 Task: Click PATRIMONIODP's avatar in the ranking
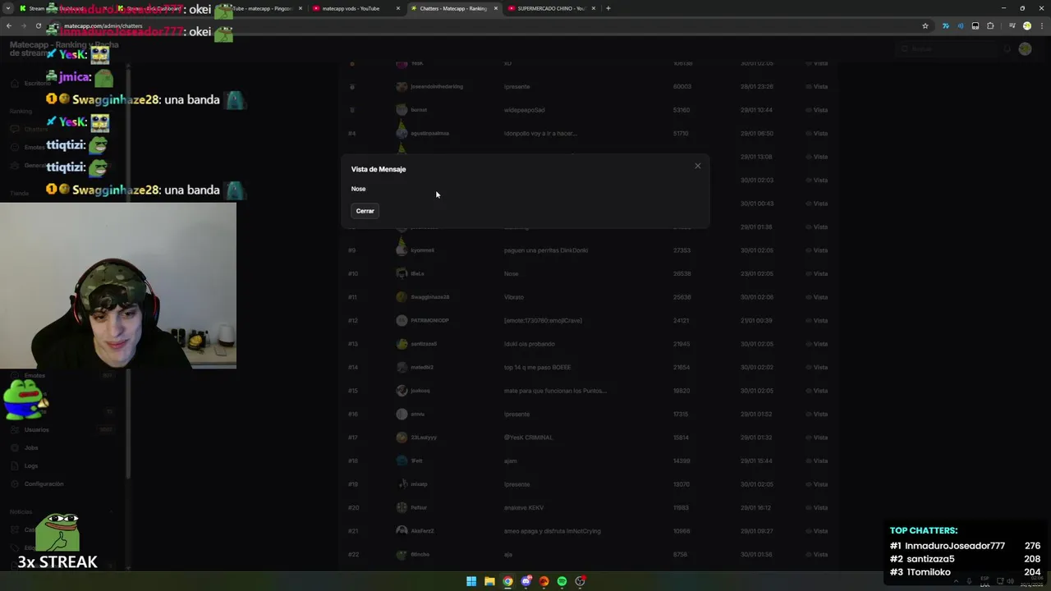coord(402,320)
